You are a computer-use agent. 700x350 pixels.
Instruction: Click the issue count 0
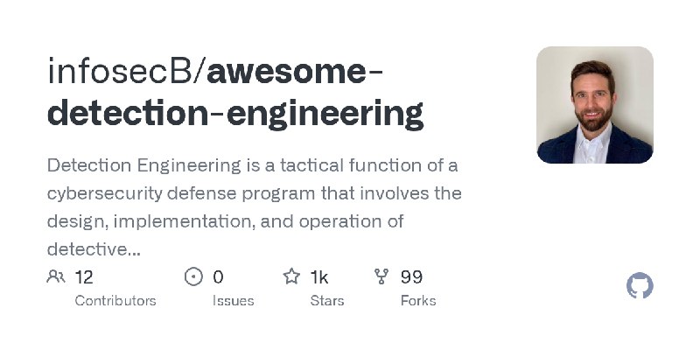[x=218, y=277]
